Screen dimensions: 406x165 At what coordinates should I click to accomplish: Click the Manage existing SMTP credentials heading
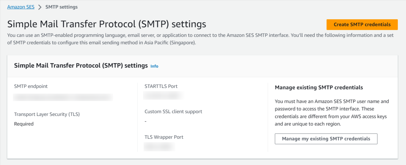tap(319, 88)
